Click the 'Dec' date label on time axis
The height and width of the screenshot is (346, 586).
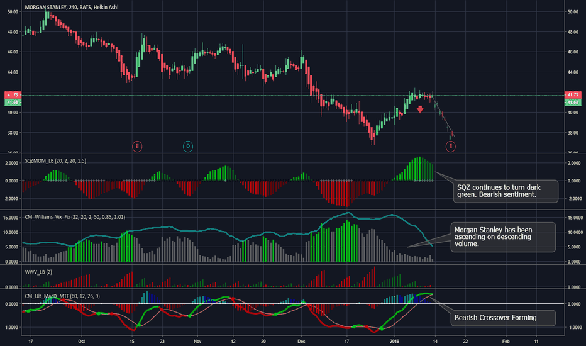coord(301,341)
